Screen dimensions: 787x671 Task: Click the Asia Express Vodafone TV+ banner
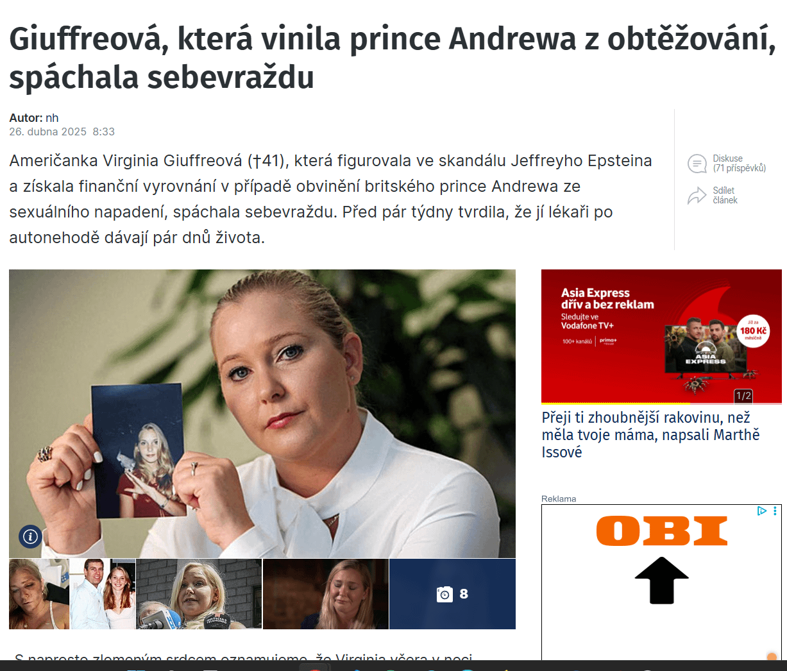click(x=661, y=336)
